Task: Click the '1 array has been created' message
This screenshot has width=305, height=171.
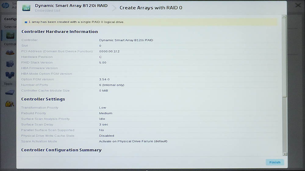Action: (x=76, y=22)
